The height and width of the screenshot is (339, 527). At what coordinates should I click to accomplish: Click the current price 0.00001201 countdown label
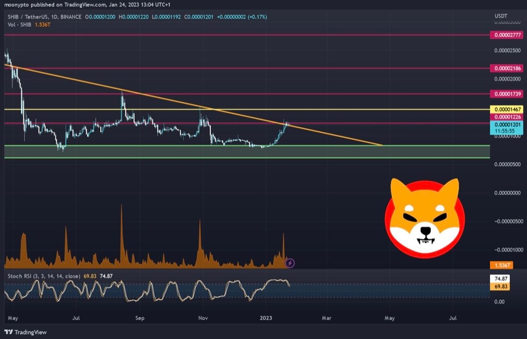(506, 128)
